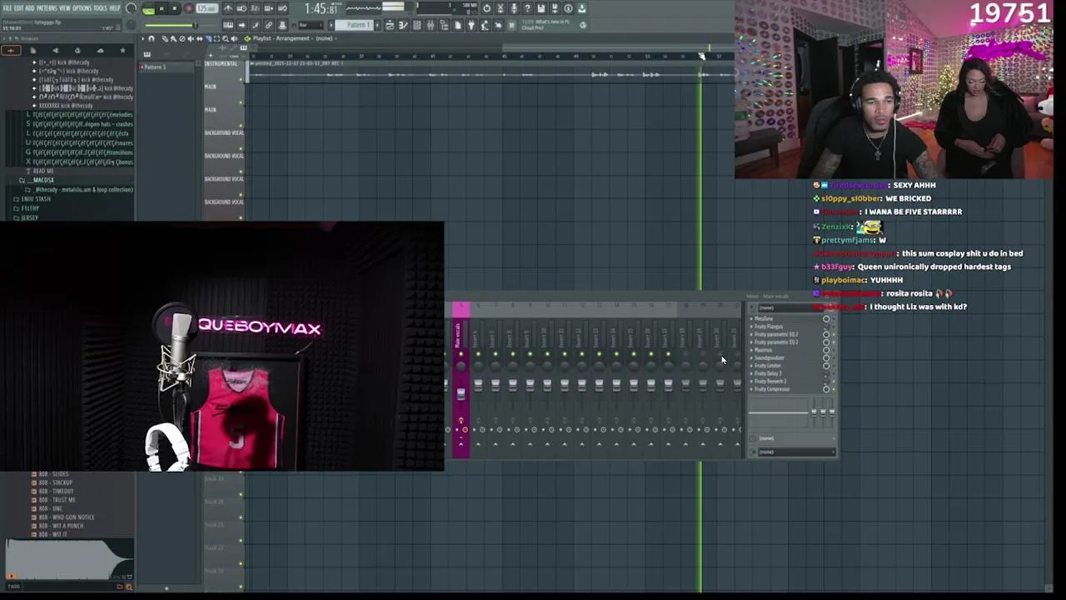Toggle Pattern/Song mode switch
Screen dimensions: 1066x600
[x=148, y=9]
